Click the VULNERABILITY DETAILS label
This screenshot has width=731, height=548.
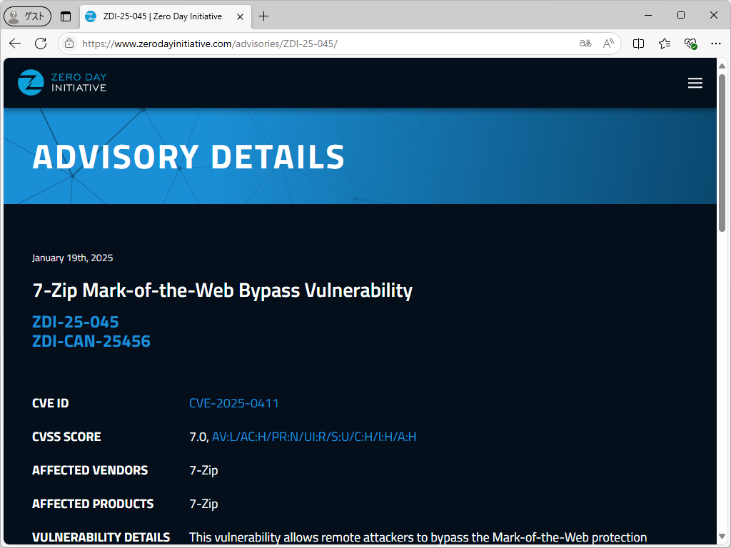tap(101, 537)
